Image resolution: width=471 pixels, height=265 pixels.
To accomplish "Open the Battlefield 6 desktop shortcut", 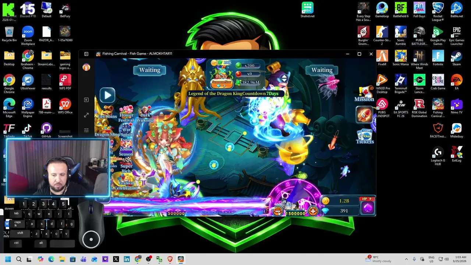I will [401, 10].
